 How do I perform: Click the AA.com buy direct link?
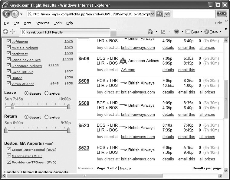(x=128, y=70)
